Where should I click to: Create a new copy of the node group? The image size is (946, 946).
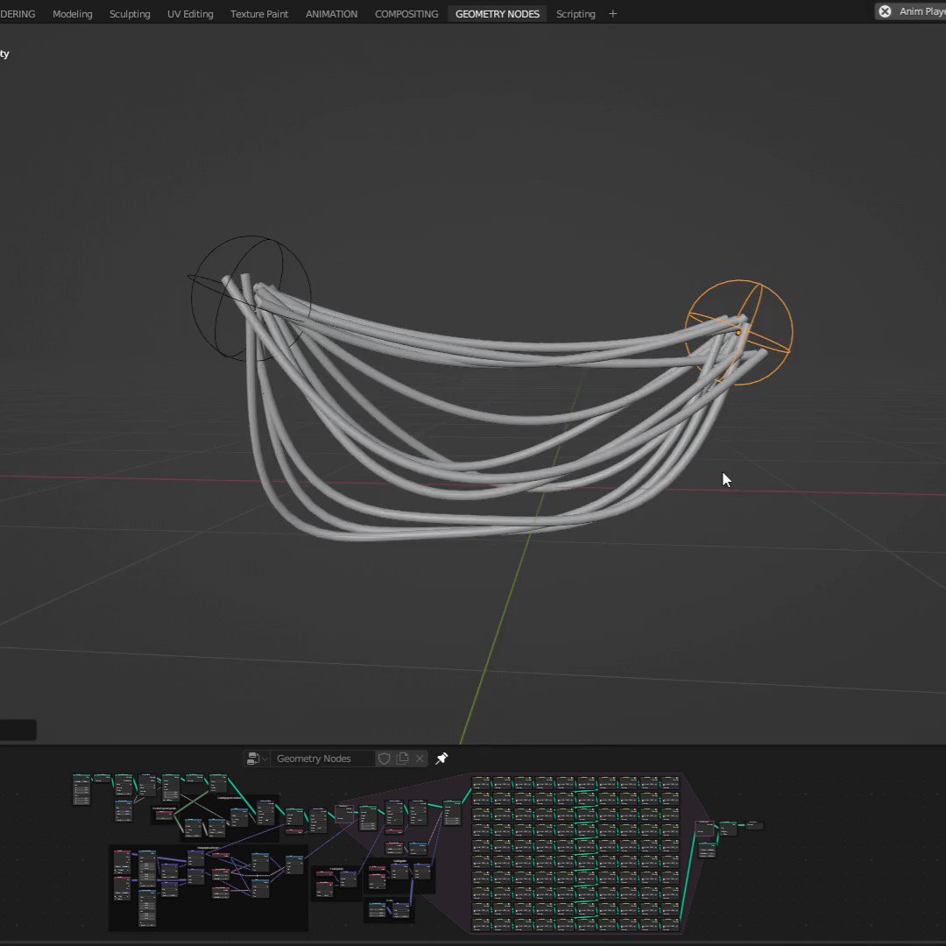[x=402, y=759]
